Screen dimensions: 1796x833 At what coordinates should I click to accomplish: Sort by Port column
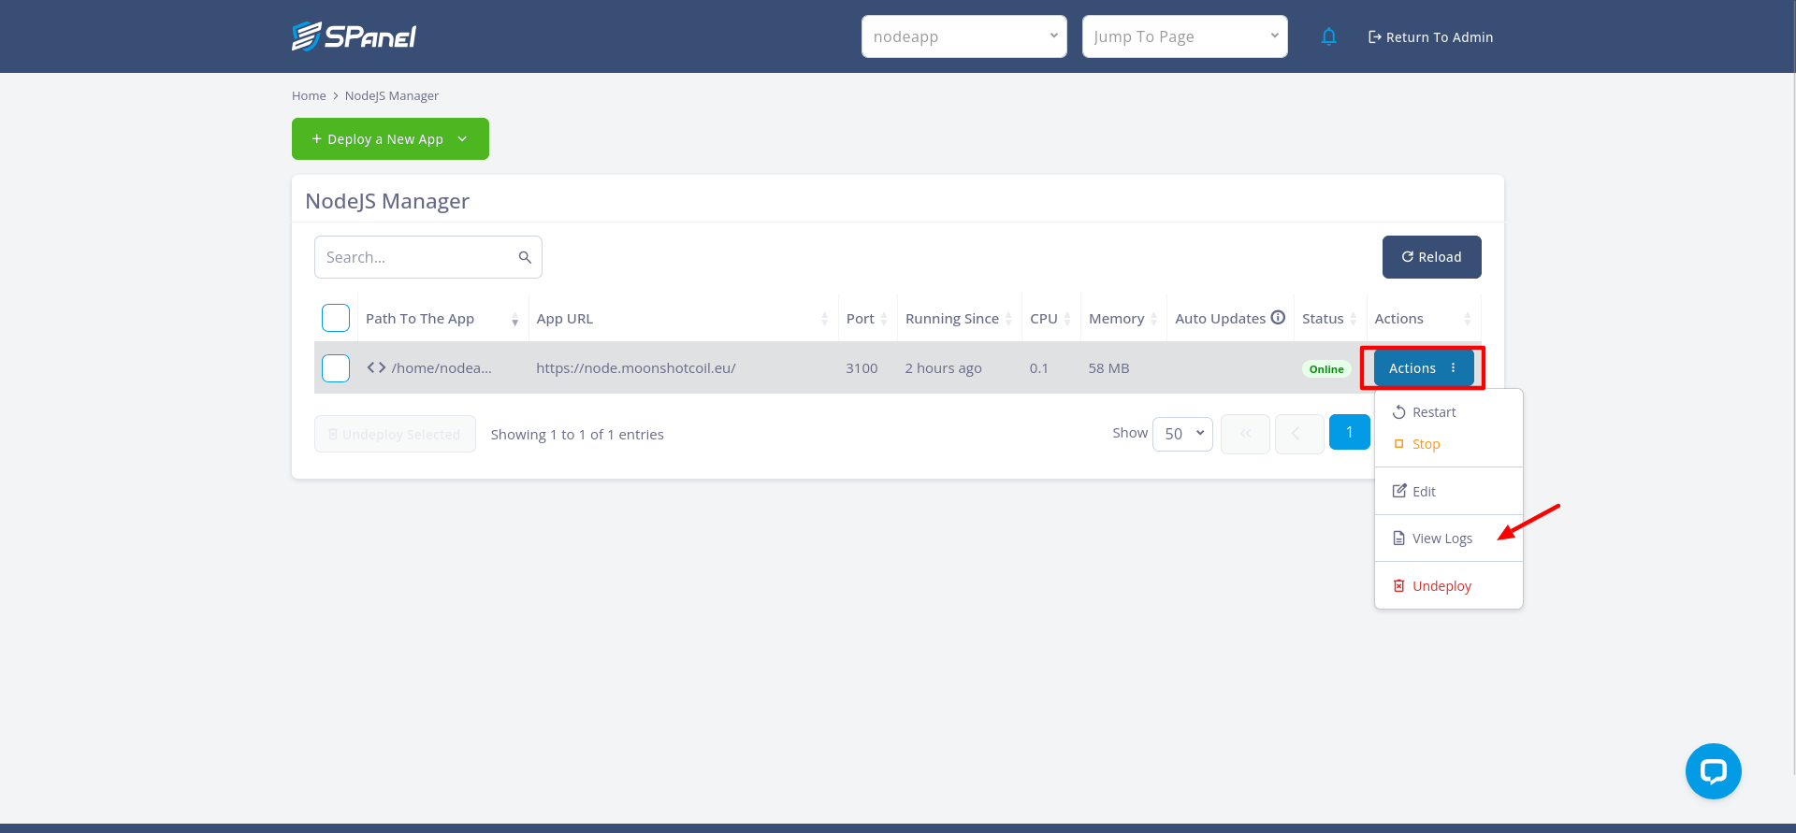867,319
